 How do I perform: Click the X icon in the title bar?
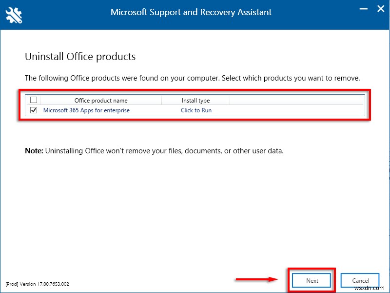[x=382, y=8]
